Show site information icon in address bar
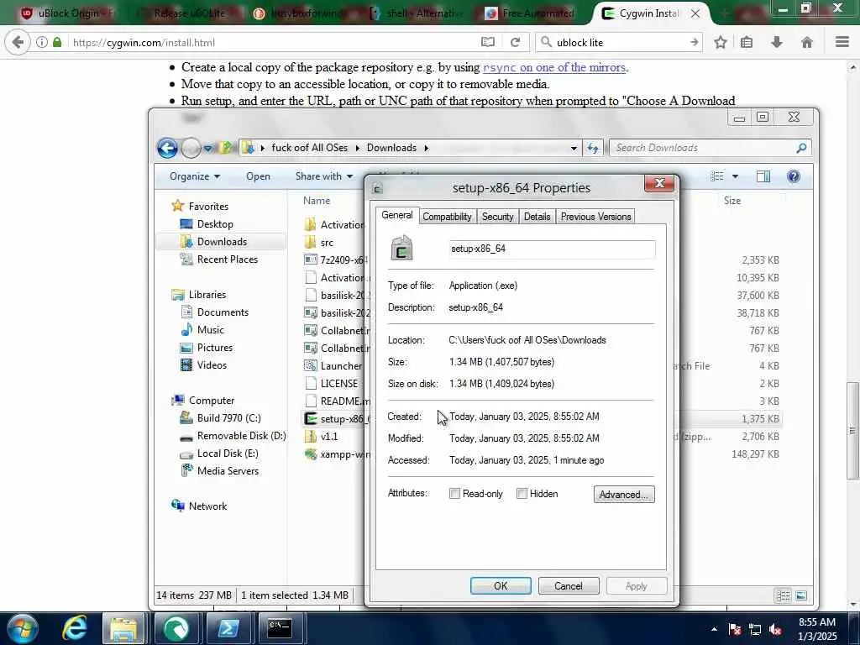Image resolution: width=860 pixels, height=645 pixels. click(42, 42)
